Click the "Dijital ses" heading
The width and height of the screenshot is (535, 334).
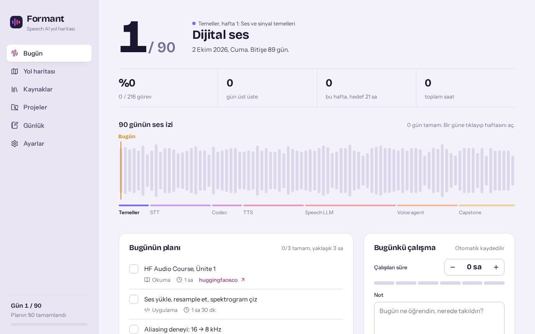(221, 35)
